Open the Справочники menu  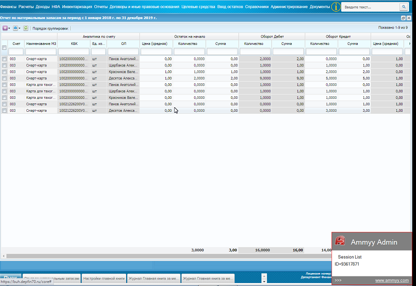tap(257, 6)
